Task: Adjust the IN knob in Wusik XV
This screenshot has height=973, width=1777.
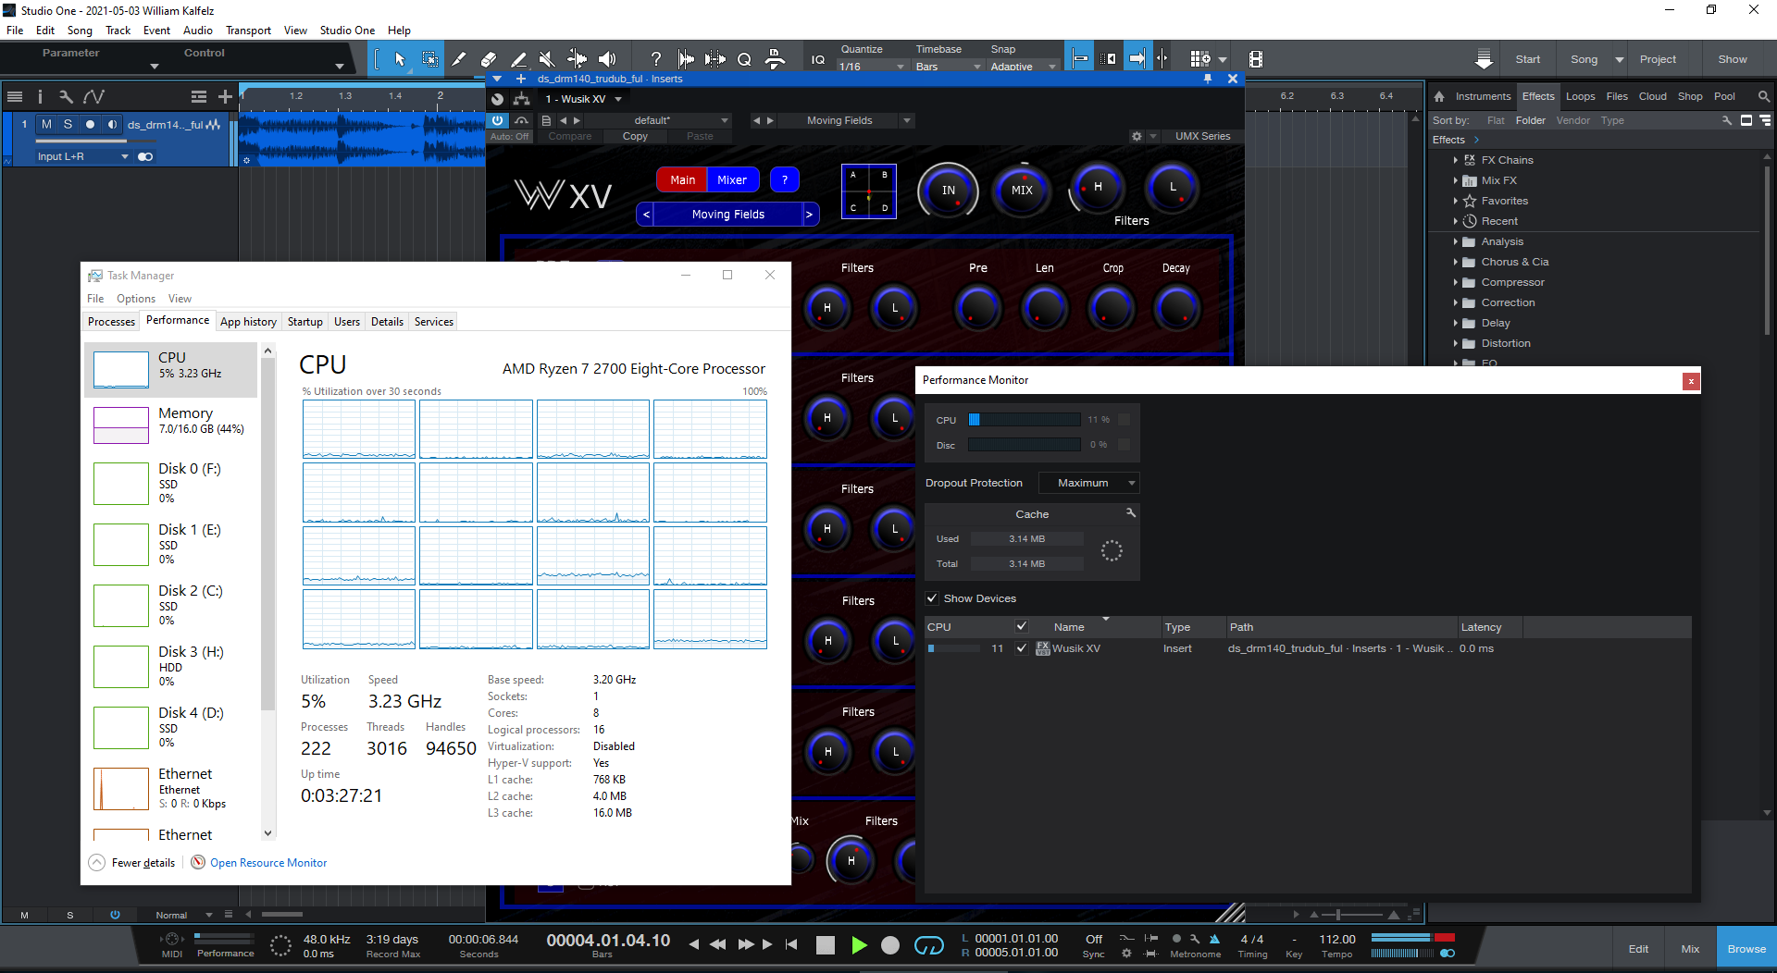Action: pyautogui.click(x=948, y=191)
